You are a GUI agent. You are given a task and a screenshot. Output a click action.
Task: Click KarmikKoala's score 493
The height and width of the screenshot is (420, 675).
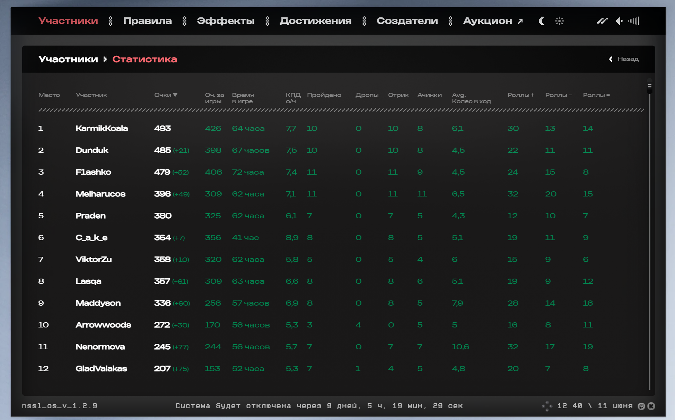(x=163, y=129)
